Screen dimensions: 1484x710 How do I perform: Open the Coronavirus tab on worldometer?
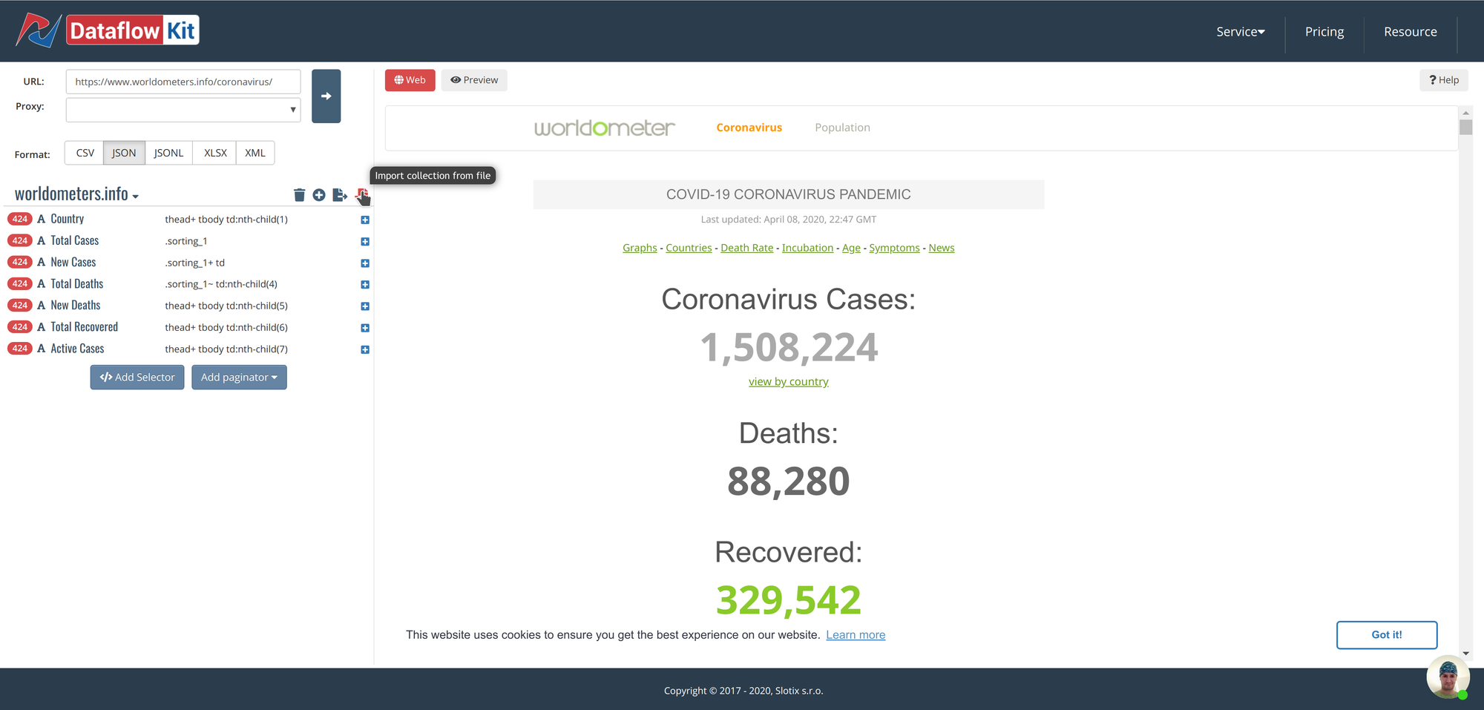pyautogui.click(x=749, y=128)
